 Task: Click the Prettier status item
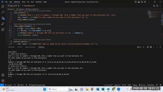pyautogui.click(x=151, y=85)
